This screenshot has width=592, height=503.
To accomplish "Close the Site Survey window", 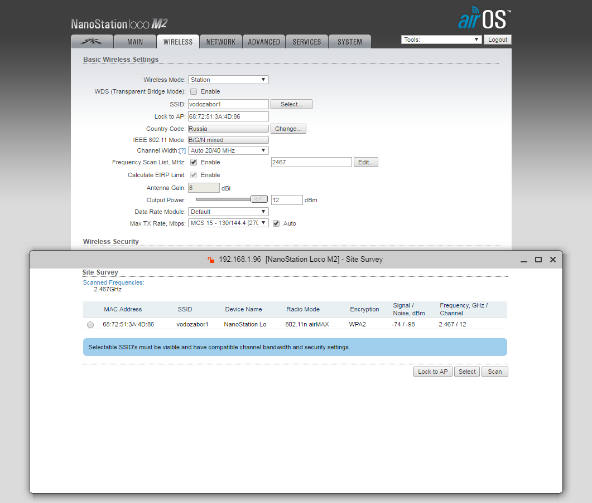I will (553, 260).
